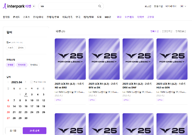Click the 판매중 badge under NS vs BRO
192x135 pixels.
59,100
